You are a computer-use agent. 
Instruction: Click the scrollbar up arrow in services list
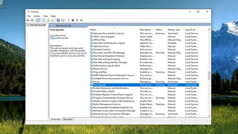pos(209,29)
